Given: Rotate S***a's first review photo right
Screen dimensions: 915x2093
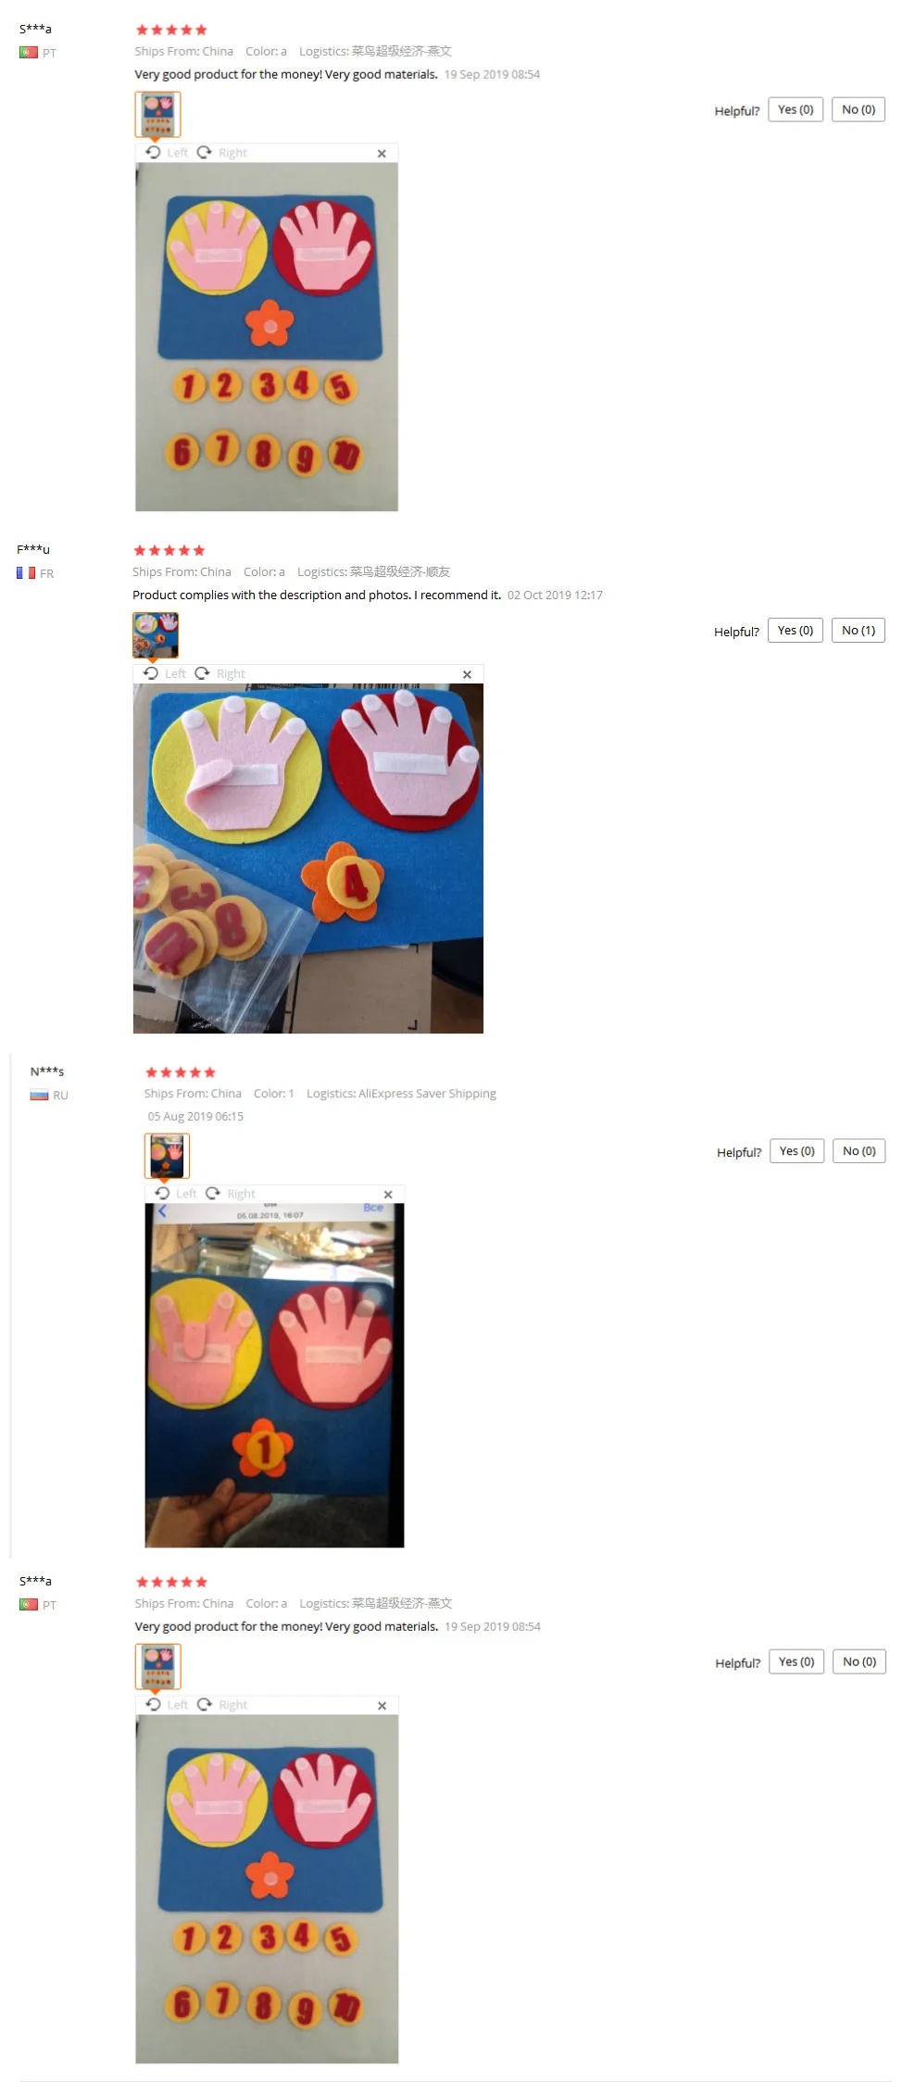Looking at the screenshot, I should click(222, 153).
